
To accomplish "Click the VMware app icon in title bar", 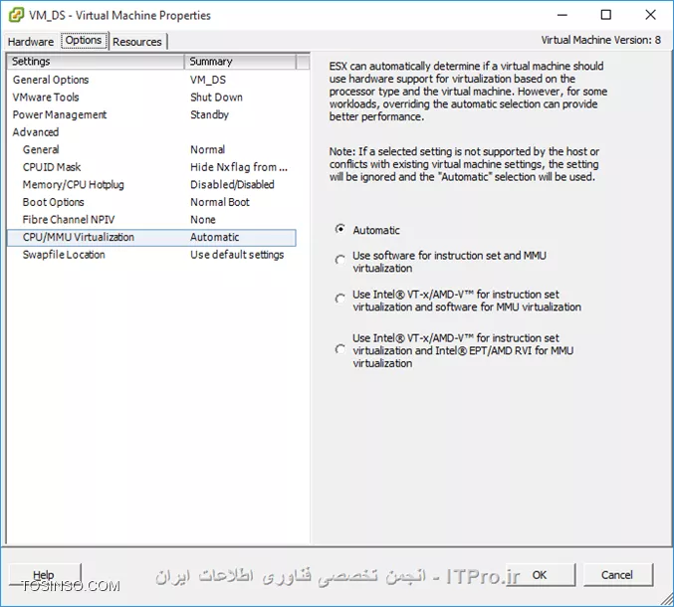I will [x=16, y=15].
